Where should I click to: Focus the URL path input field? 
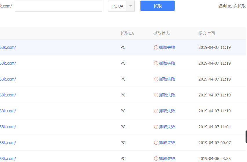click(58, 6)
